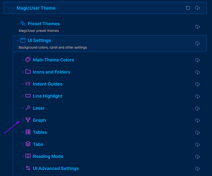Expand the Icons and Folders chevron

pyautogui.click(x=23, y=72)
